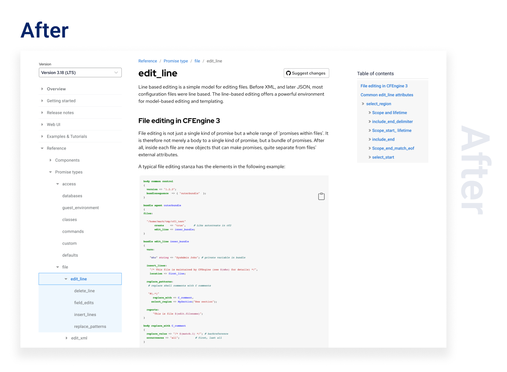Select replace_patterns in sidebar tree
Screen dimensions: 507x372
(90, 326)
